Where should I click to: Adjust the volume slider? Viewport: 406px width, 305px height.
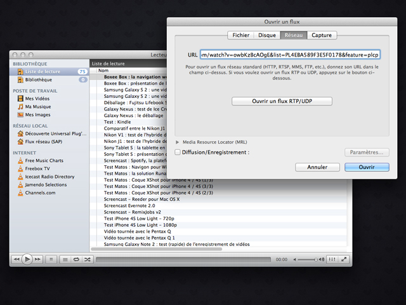click(307, 259)
